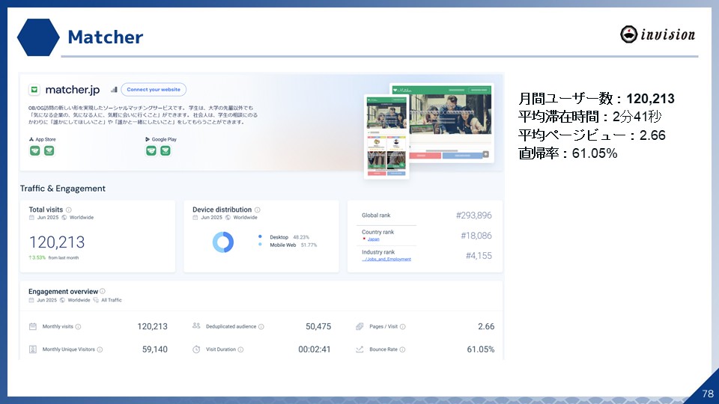Screen dimensions: 719x404
Task: Click the invision logo
Action: pos(658,34)
